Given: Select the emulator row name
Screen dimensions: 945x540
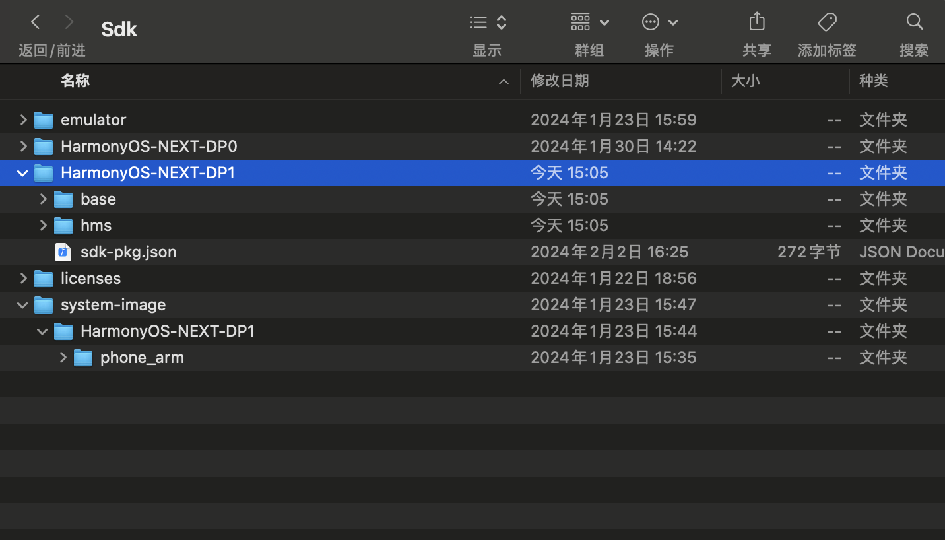Looking at the screenshot, I should pyautogui.click(x=93, y=119).
